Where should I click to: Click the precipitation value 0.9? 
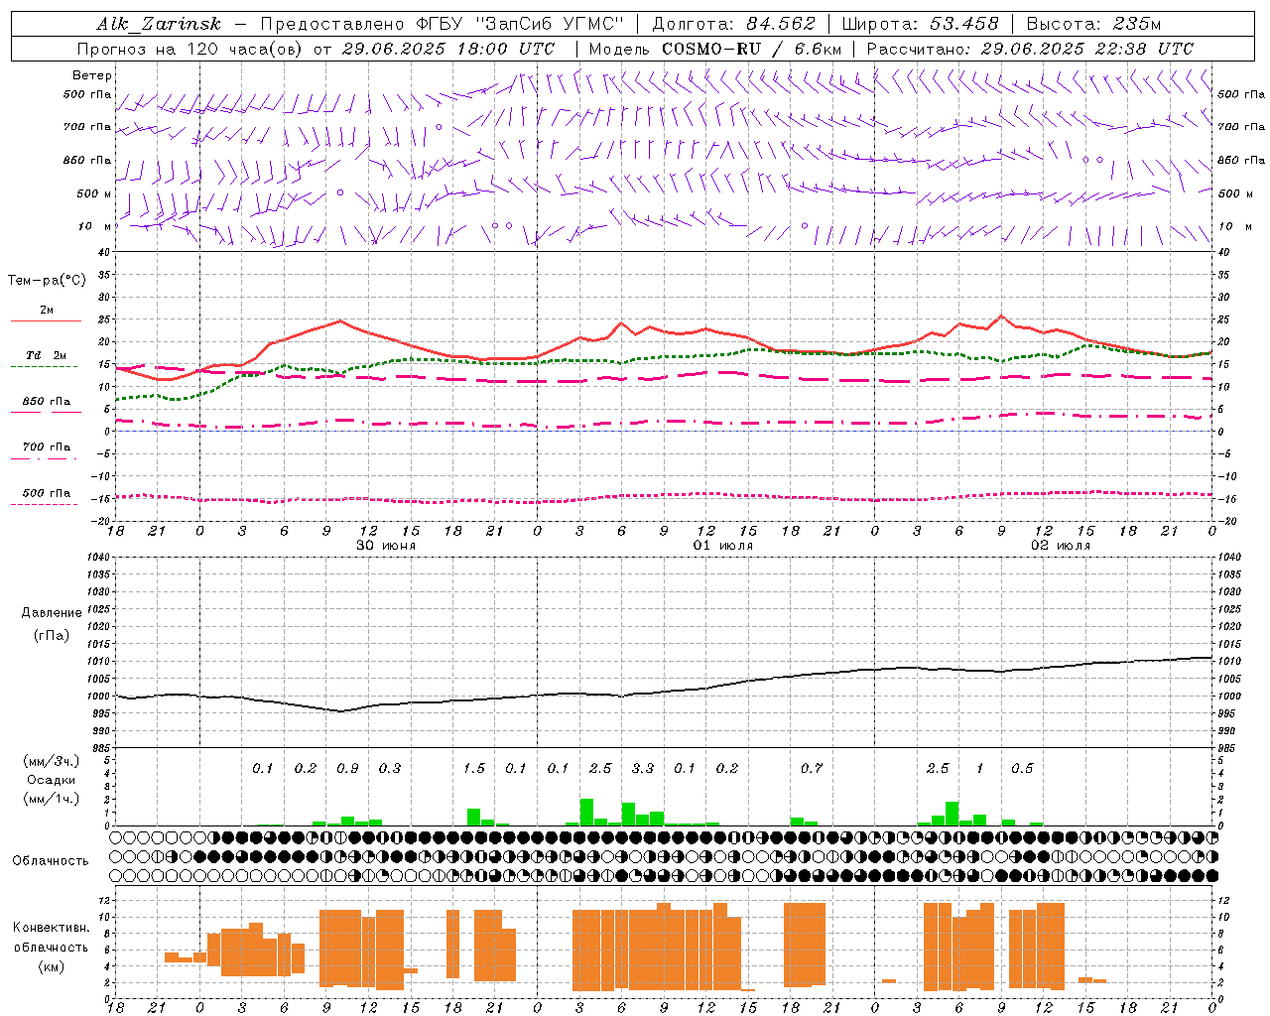pyautogui.click(x=347, y=769)
